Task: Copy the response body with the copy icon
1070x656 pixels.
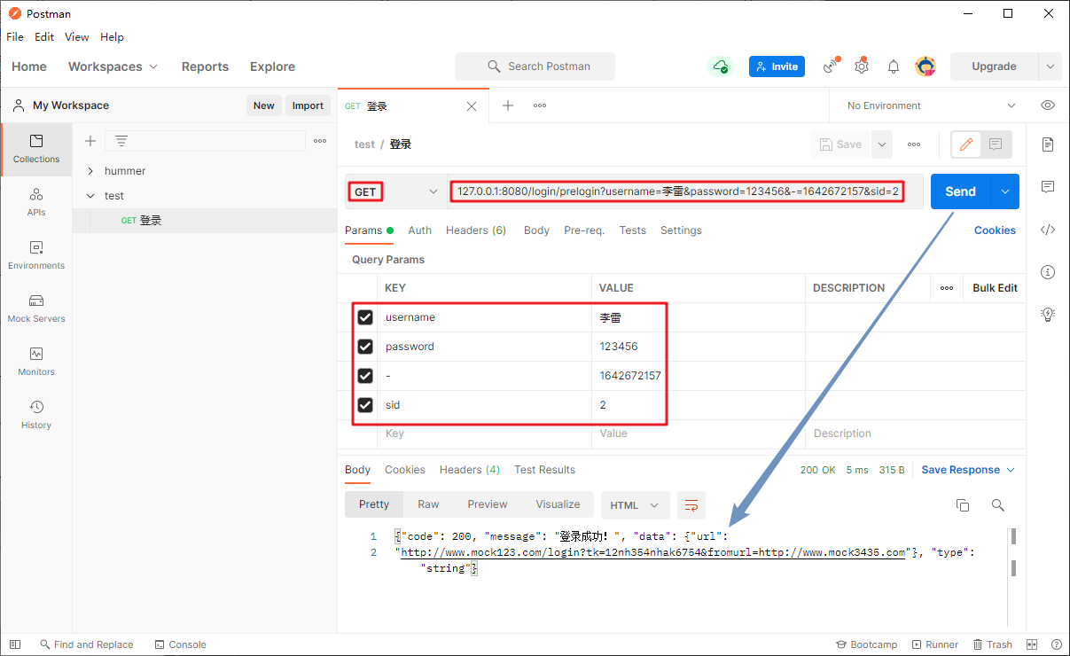Action: coord(963,505)
